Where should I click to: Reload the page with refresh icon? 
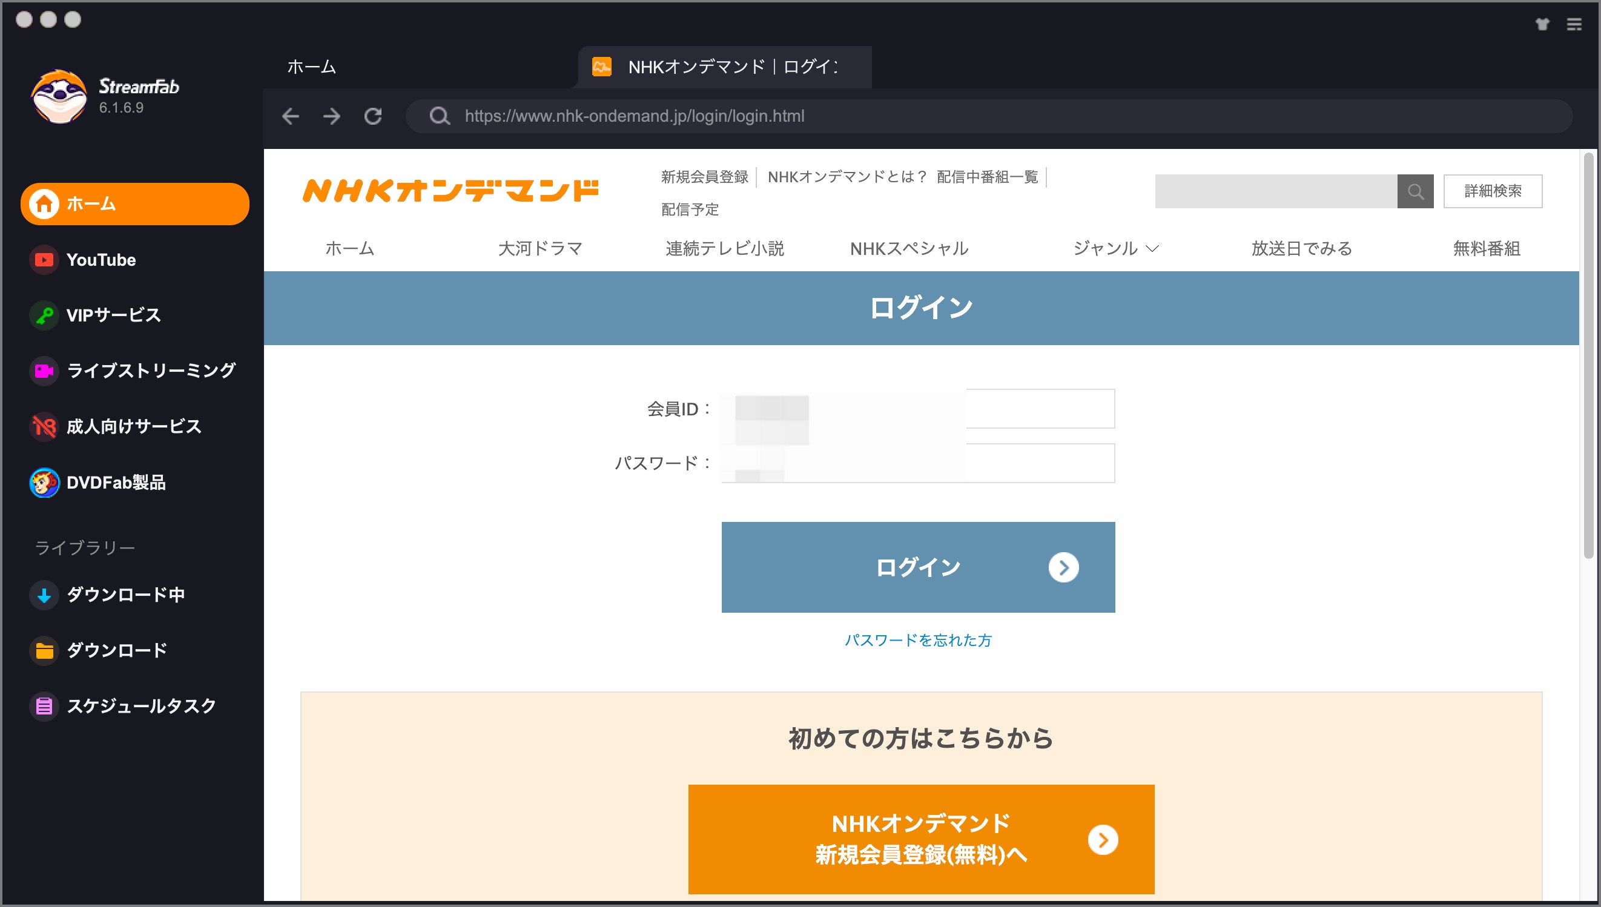pos(373,116)
